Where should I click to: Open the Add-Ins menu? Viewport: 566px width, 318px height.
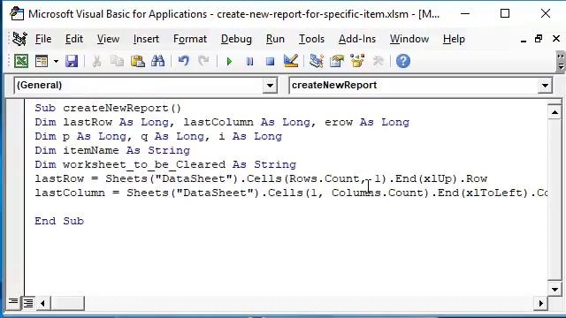point(357,39)
